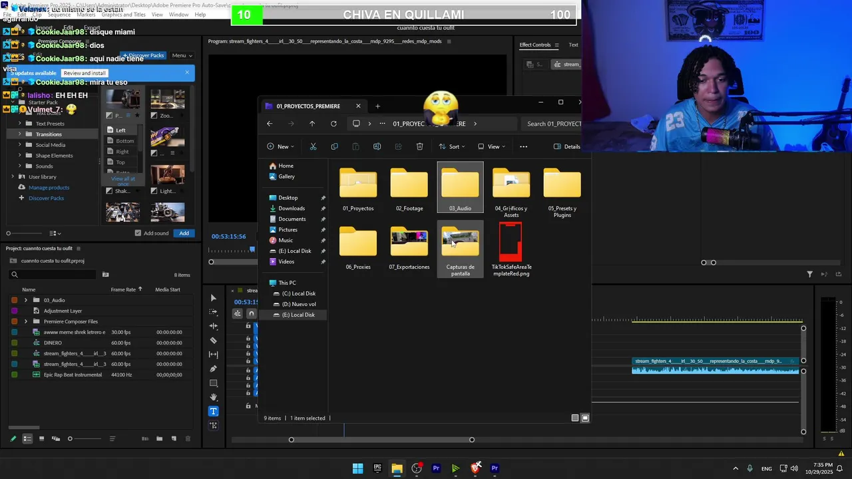Image resolution: width=852 pixels, height=479 pixels.
Task: Expand the 03_Audio bin in Project panel
Action: pos(26,300)
